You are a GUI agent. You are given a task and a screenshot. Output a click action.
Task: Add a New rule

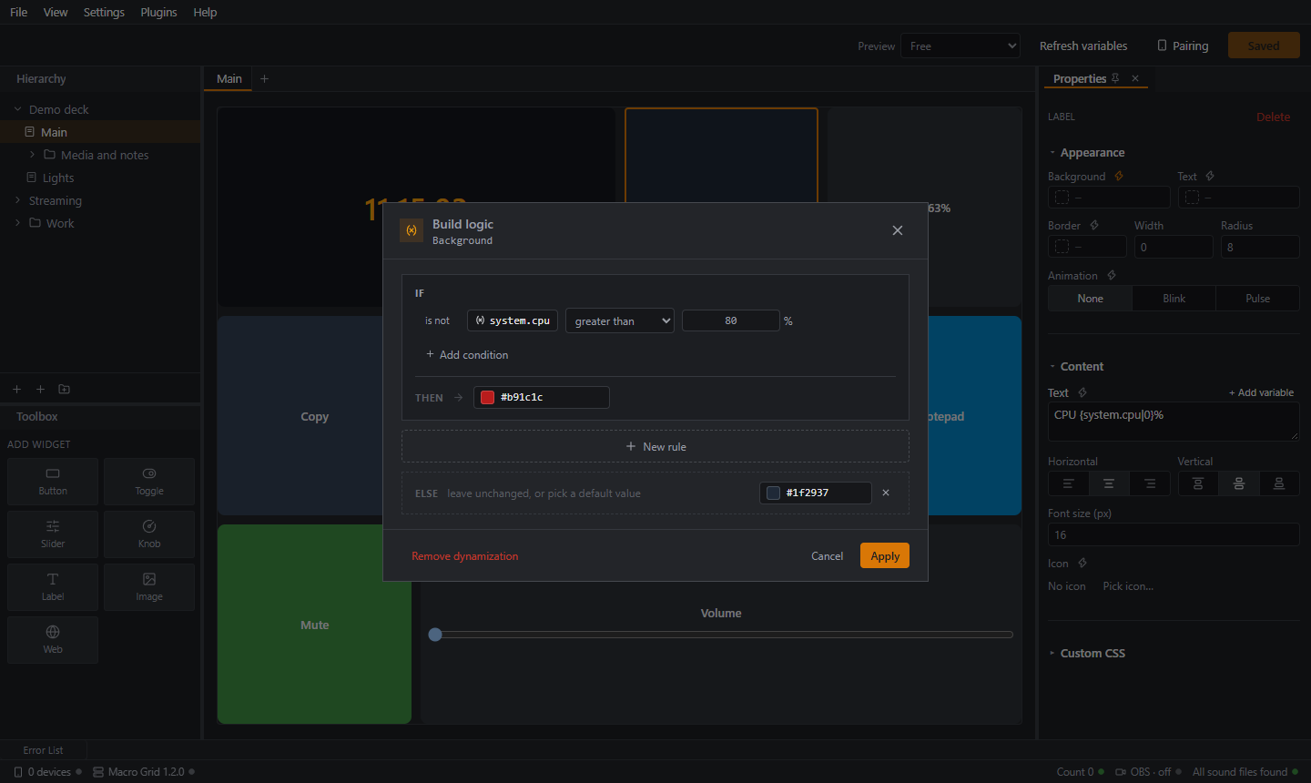pos(655,446)
